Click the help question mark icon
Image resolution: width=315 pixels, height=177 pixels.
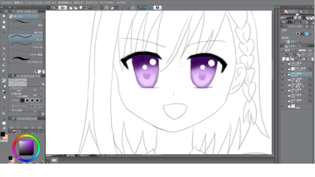pyautogui.click(x=157, y=8)
